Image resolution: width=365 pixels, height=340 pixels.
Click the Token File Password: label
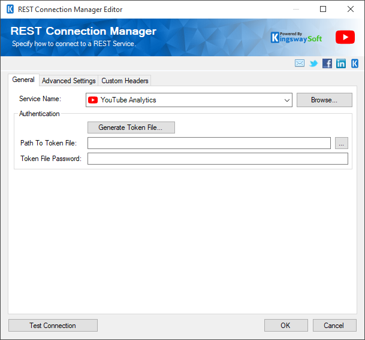51,159
